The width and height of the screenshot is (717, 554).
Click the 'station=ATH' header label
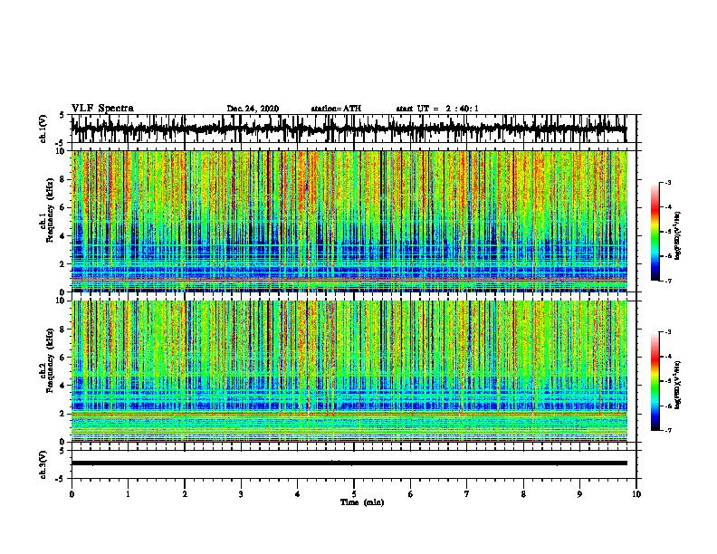pos(336,109)
